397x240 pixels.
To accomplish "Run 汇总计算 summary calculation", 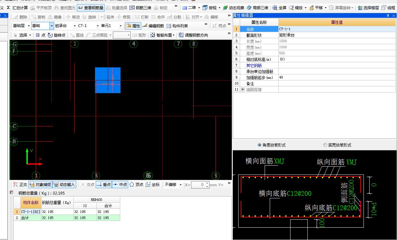I will [18, 8].
